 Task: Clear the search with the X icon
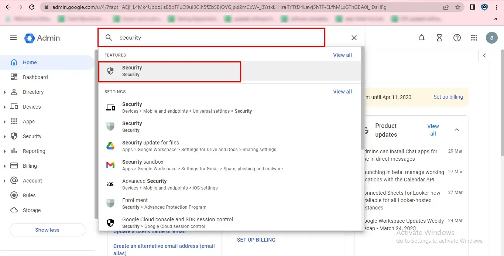point(354,38)
